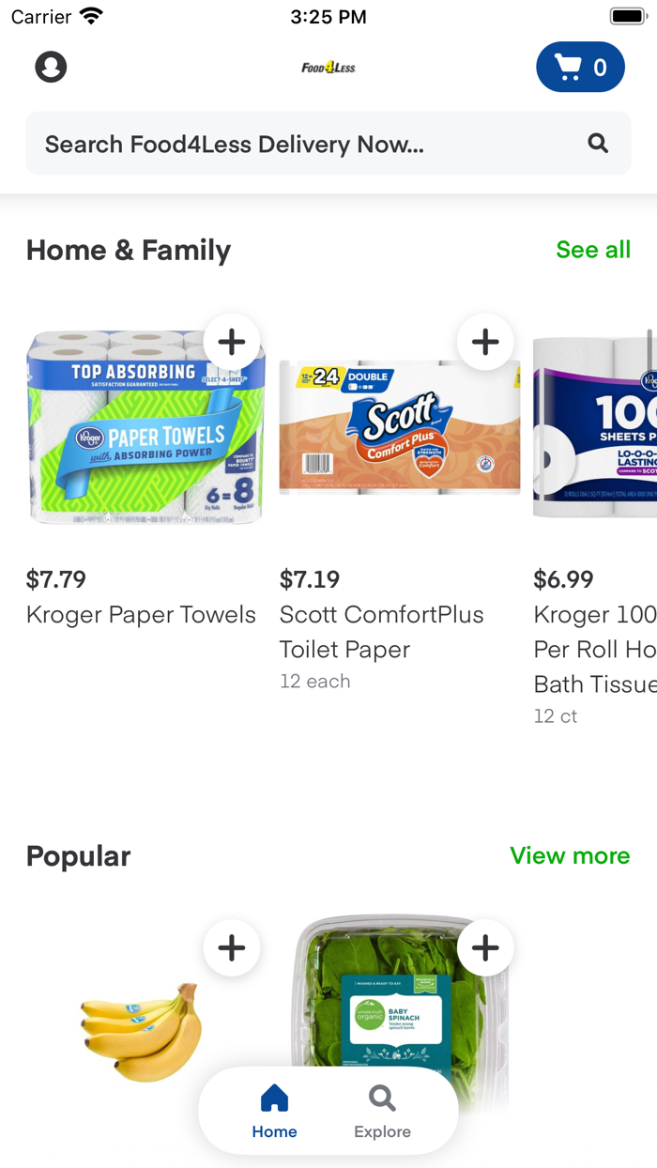The width and height of the screenshot is (657, 1168).
Task: Tap the Explore magnifier icon
Action: [381, 1097]
